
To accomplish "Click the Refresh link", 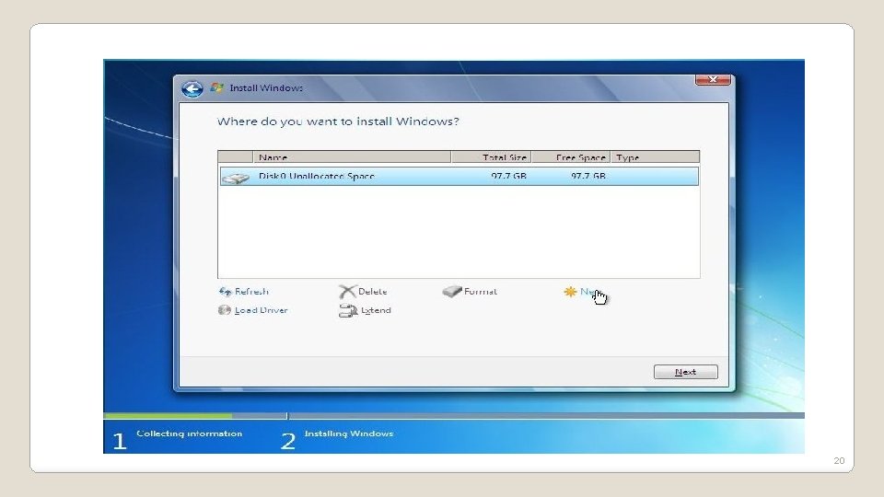I will 251,292.
